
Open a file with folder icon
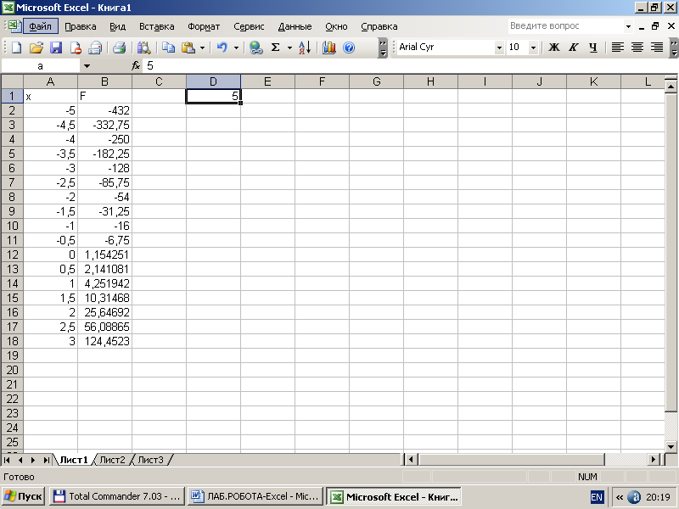pos(36,48)
